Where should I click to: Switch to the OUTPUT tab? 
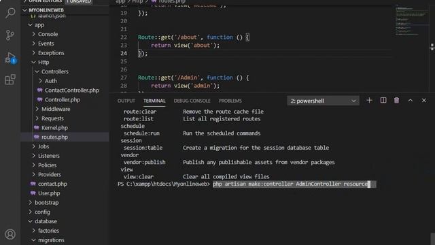126,101
